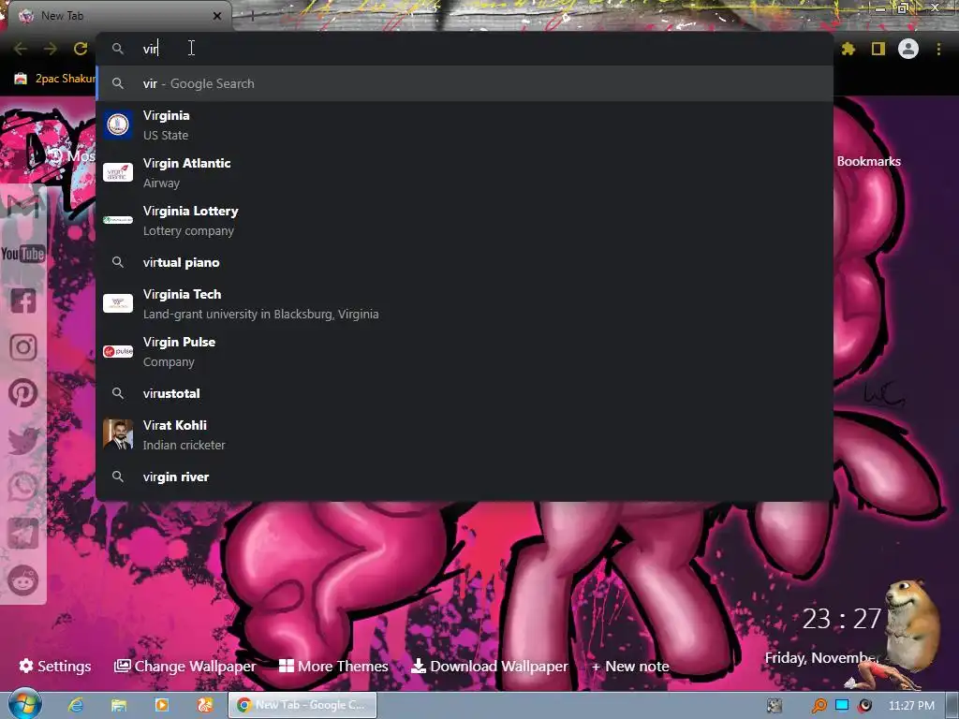Open Reddit from the sidebar
The height and width of the screenshot is (719, 959).
[23, 580]
